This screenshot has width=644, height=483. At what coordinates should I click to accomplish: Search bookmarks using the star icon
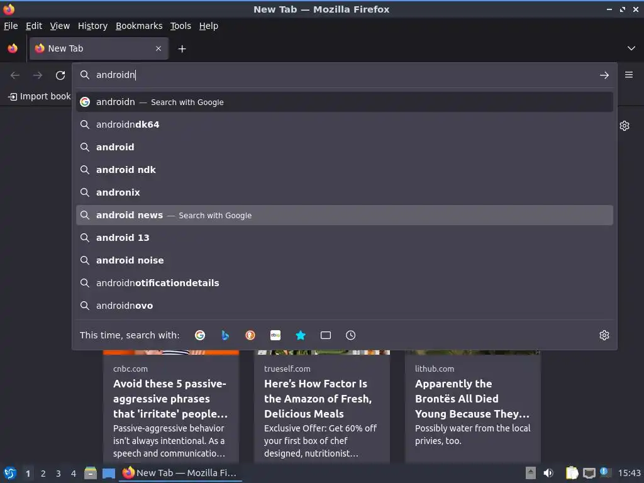[x=301, y=335]
